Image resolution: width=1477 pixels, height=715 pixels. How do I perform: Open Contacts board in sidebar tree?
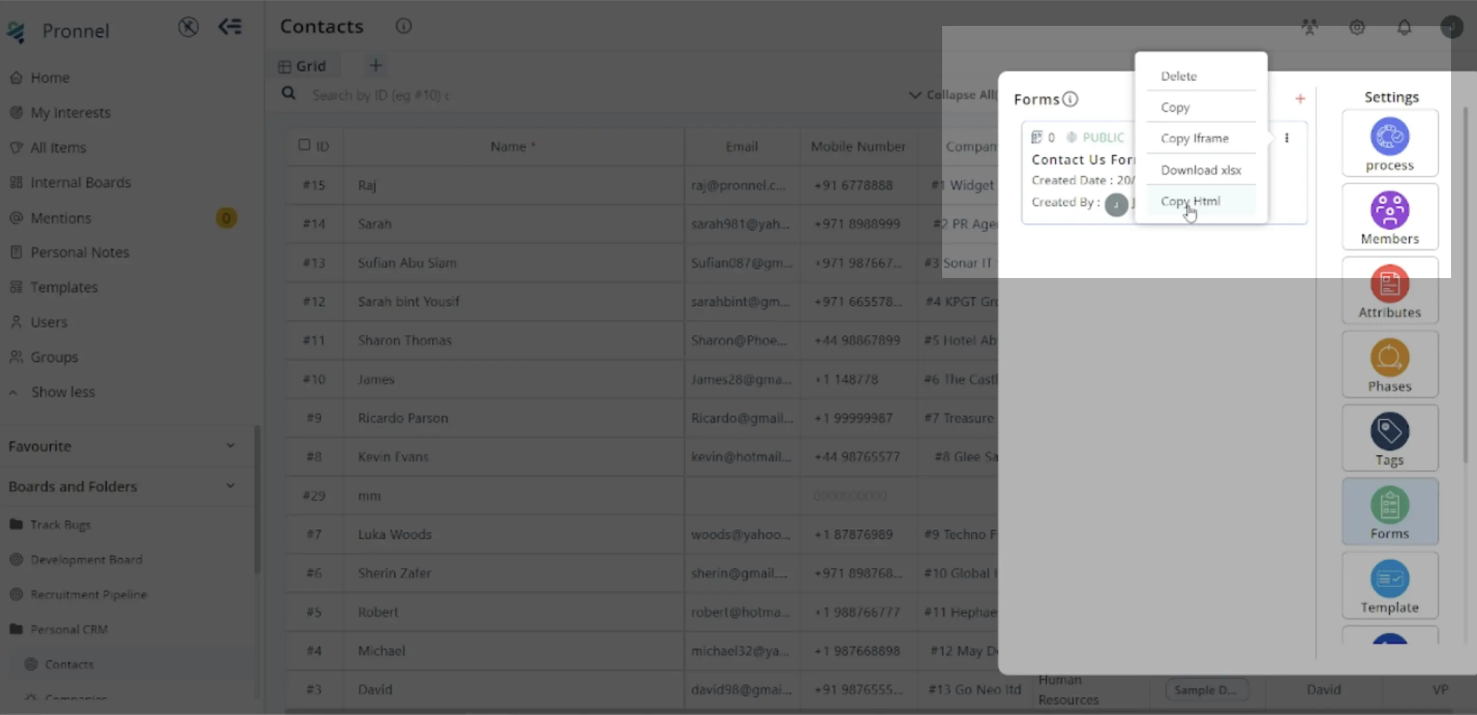[69, 664]
